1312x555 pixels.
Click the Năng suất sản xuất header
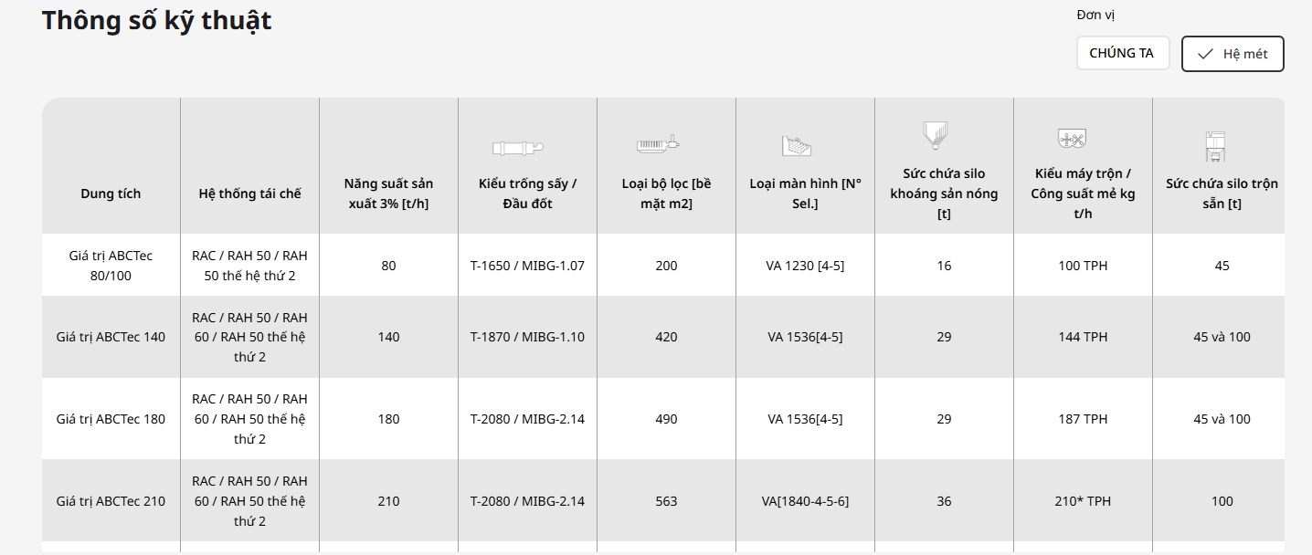coord(388,194)
